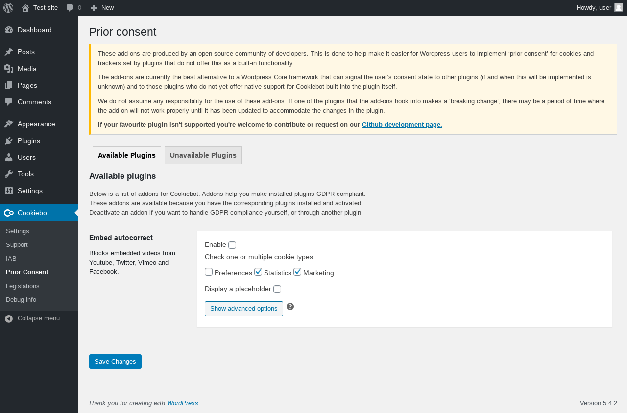
Task: Click the Plugins plug icon in sidebar
Action: (9, 141)
